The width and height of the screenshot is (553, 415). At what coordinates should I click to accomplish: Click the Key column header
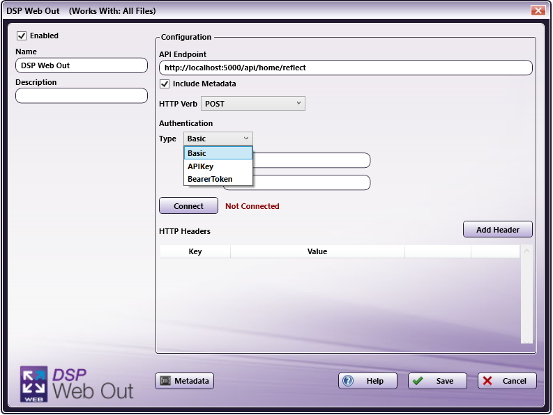pos(195,251)
